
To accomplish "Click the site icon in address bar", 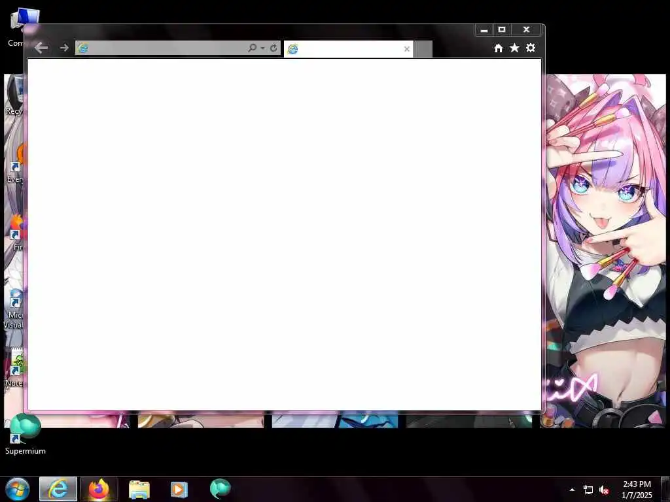I will (83, 48).
